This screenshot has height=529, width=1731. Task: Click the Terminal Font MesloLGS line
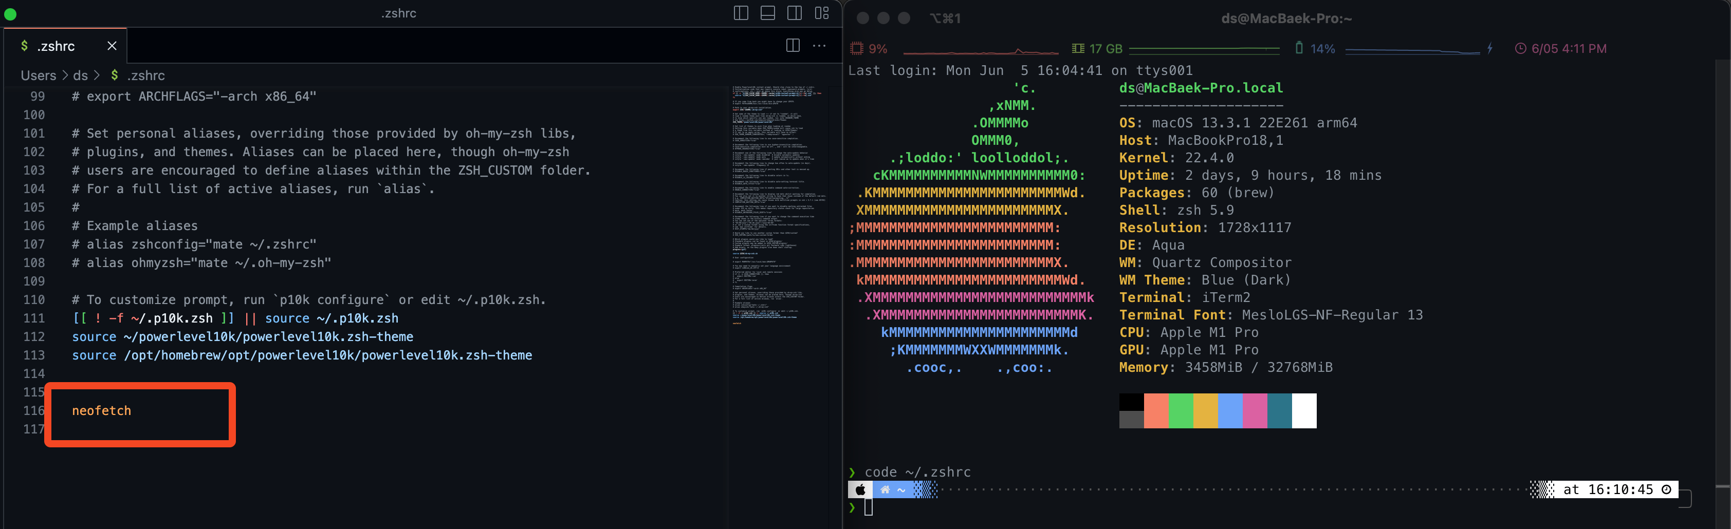[x=1270, y=315]
